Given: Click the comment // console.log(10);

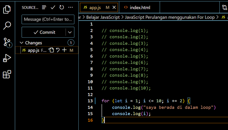Looking at the screenshot, I should pyautogui.click(x=126, y=88).
